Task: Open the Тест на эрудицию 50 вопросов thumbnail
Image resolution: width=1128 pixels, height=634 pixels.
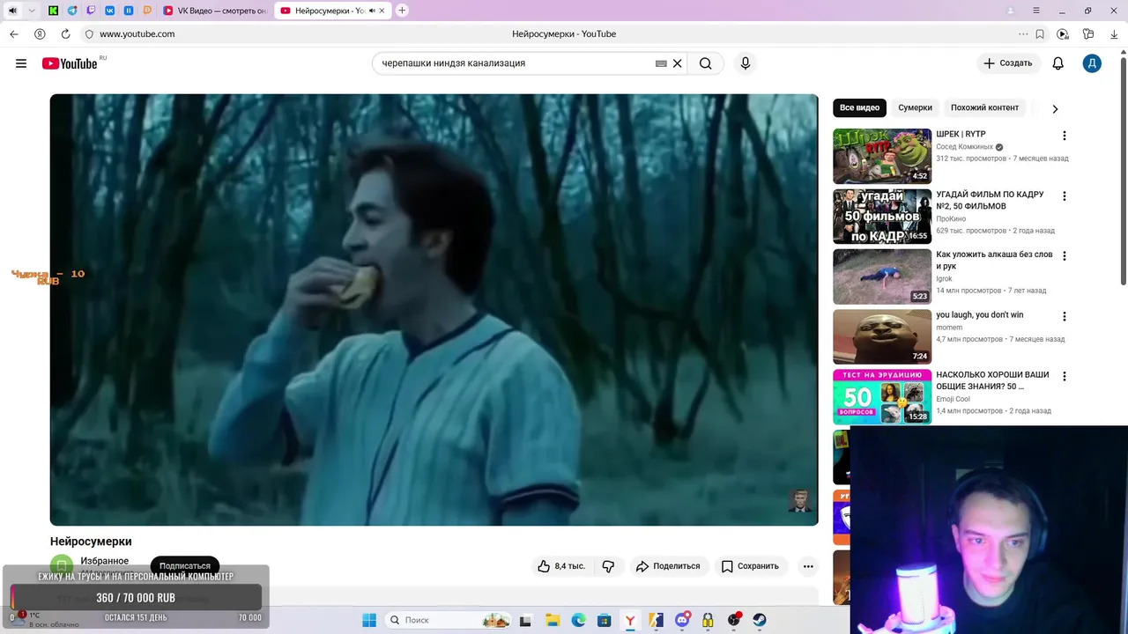Action: (882, 396)
